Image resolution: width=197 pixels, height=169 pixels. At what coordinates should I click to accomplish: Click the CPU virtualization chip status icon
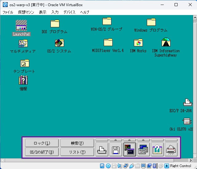coord(155,166)
